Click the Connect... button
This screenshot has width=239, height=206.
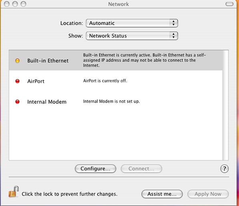click(x=141, y=168)
